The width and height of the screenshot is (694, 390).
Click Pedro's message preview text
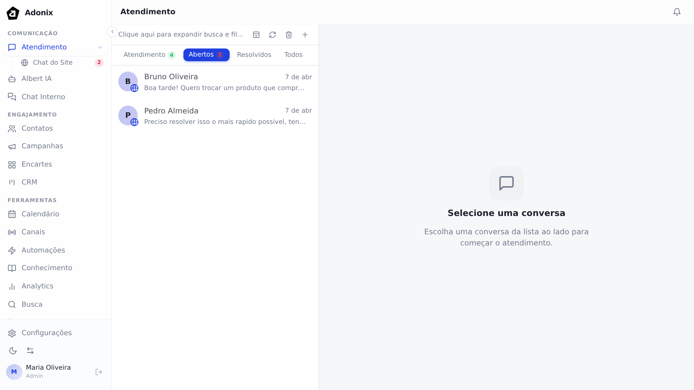pyautogui.click(x=225, y=122)
